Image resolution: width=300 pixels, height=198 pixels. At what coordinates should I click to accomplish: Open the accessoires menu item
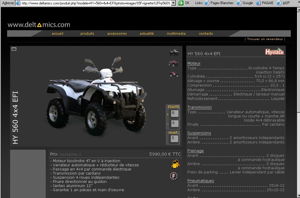tap(117, 33)
